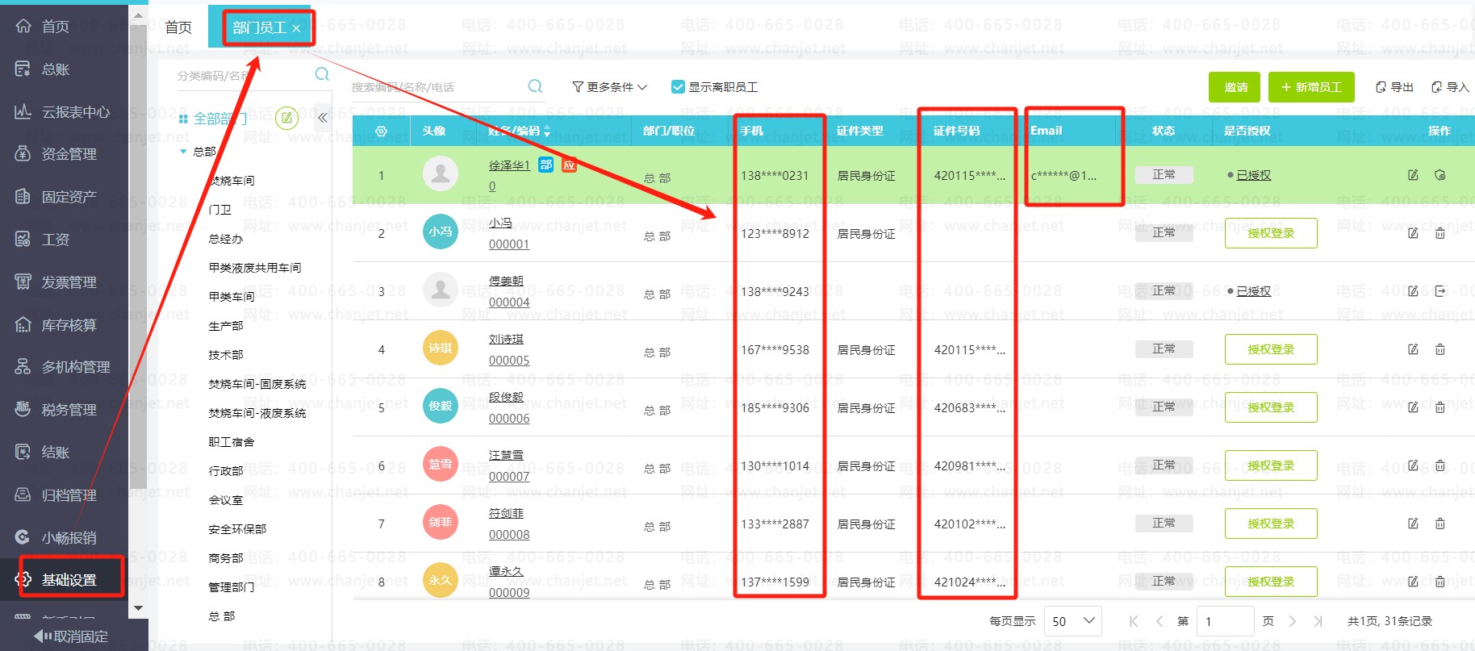Viewport: 1475px width, 651px height.
Task: Sort by the 姓名/编码 column header
Action: click(519, 131)
